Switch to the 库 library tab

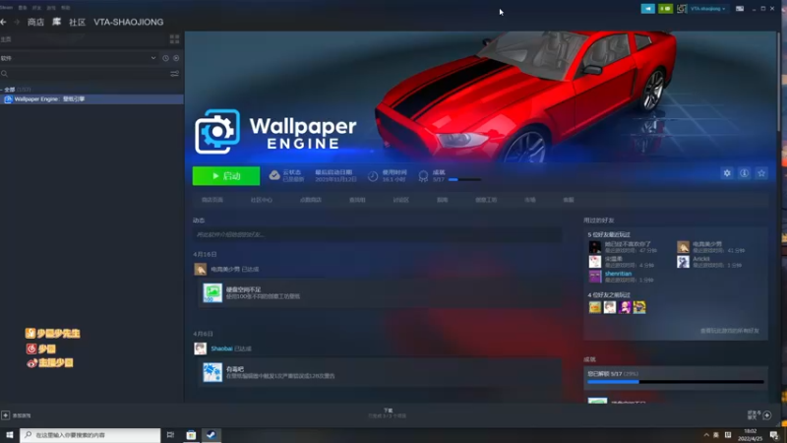(x=57, y=22)
